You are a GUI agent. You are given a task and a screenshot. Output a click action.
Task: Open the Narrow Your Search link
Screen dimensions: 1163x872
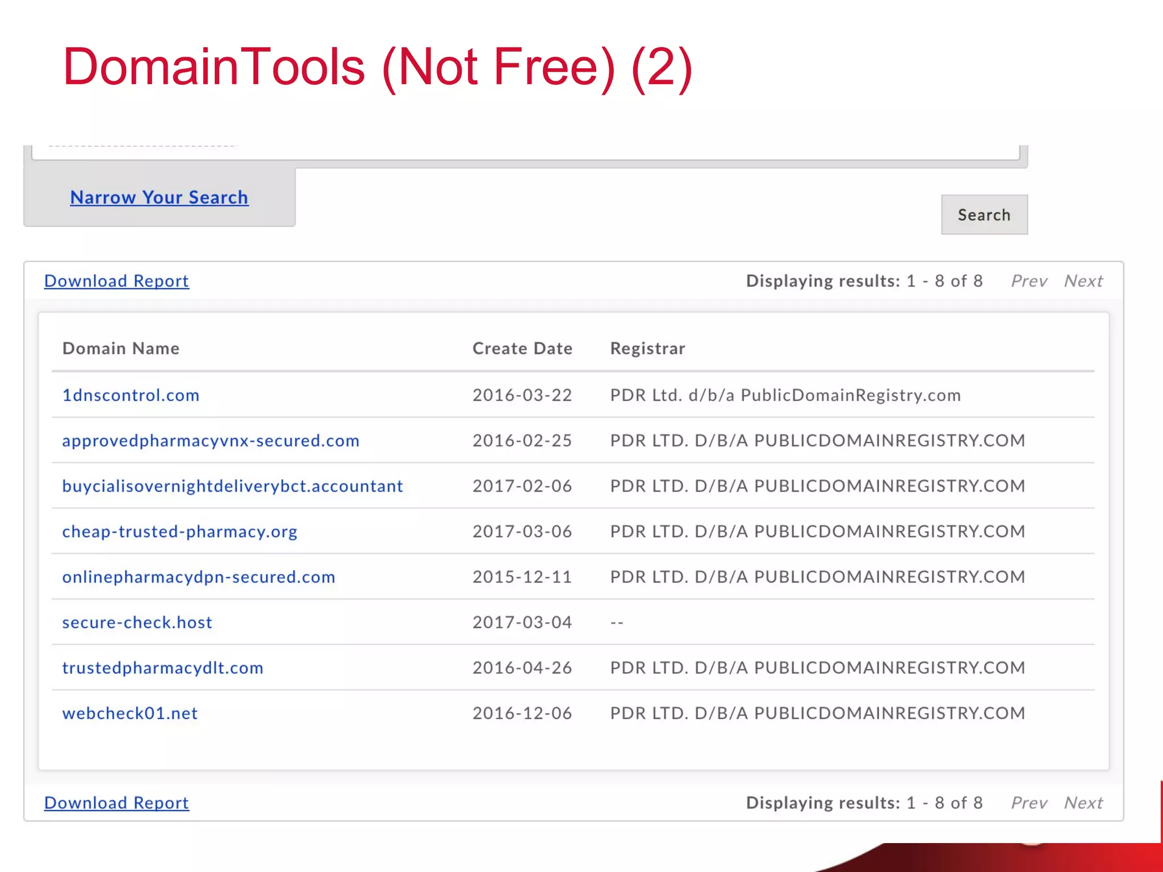[159, 198]
